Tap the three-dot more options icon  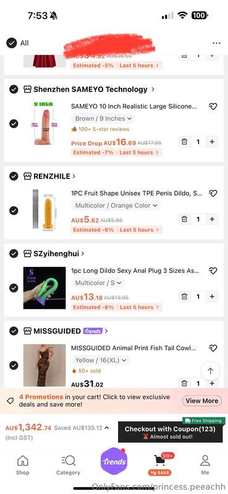coord(216,43)
